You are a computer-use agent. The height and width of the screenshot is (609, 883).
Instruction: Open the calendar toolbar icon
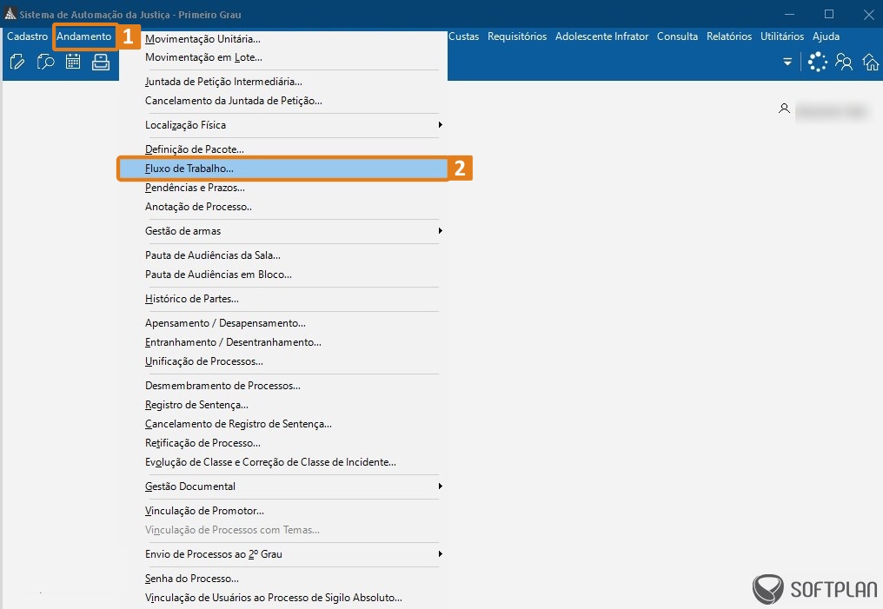pyautogui.click(x=73, y=62)
